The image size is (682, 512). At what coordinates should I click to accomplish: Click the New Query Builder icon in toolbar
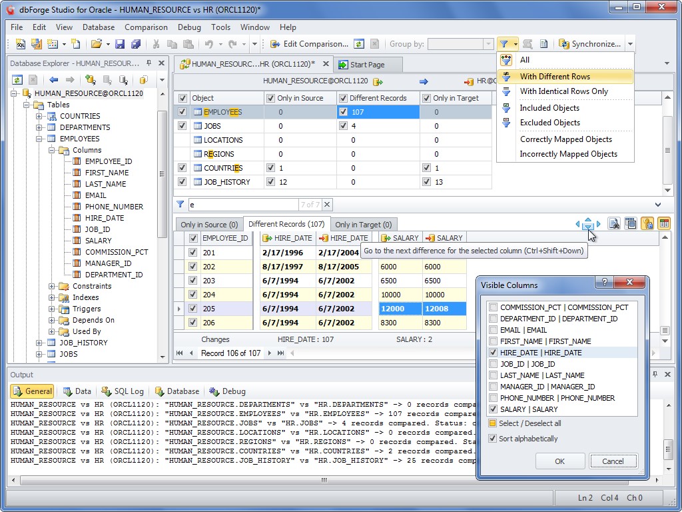click(37, 44)
